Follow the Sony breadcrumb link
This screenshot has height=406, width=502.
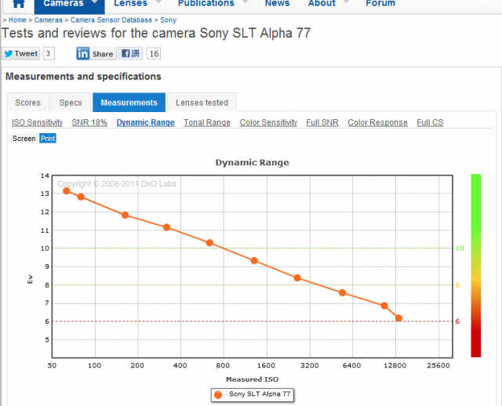[x=169, y=20]
